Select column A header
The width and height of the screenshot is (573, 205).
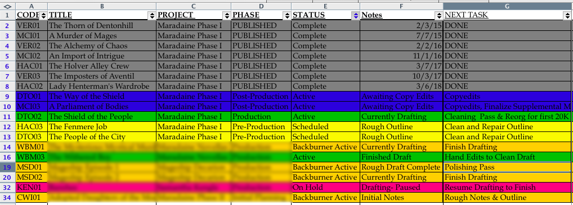32,6
